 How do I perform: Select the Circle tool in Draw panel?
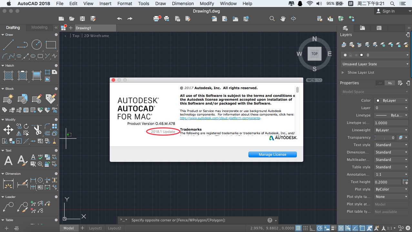tap(36, 45)
